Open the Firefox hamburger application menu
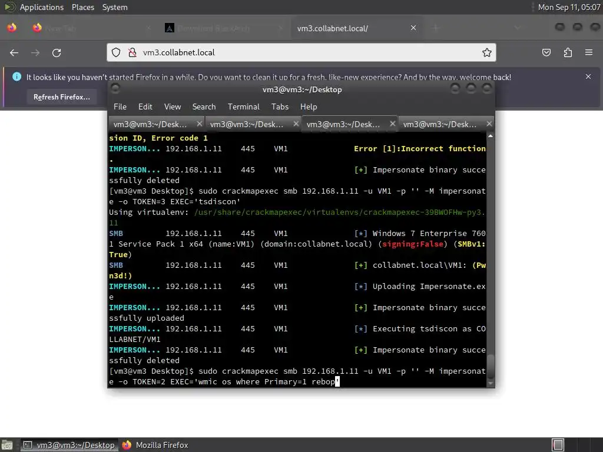 589,52
